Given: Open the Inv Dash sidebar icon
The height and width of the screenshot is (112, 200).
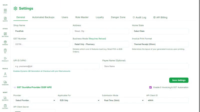Looking at the screenshot, I should tap(5, 34).
